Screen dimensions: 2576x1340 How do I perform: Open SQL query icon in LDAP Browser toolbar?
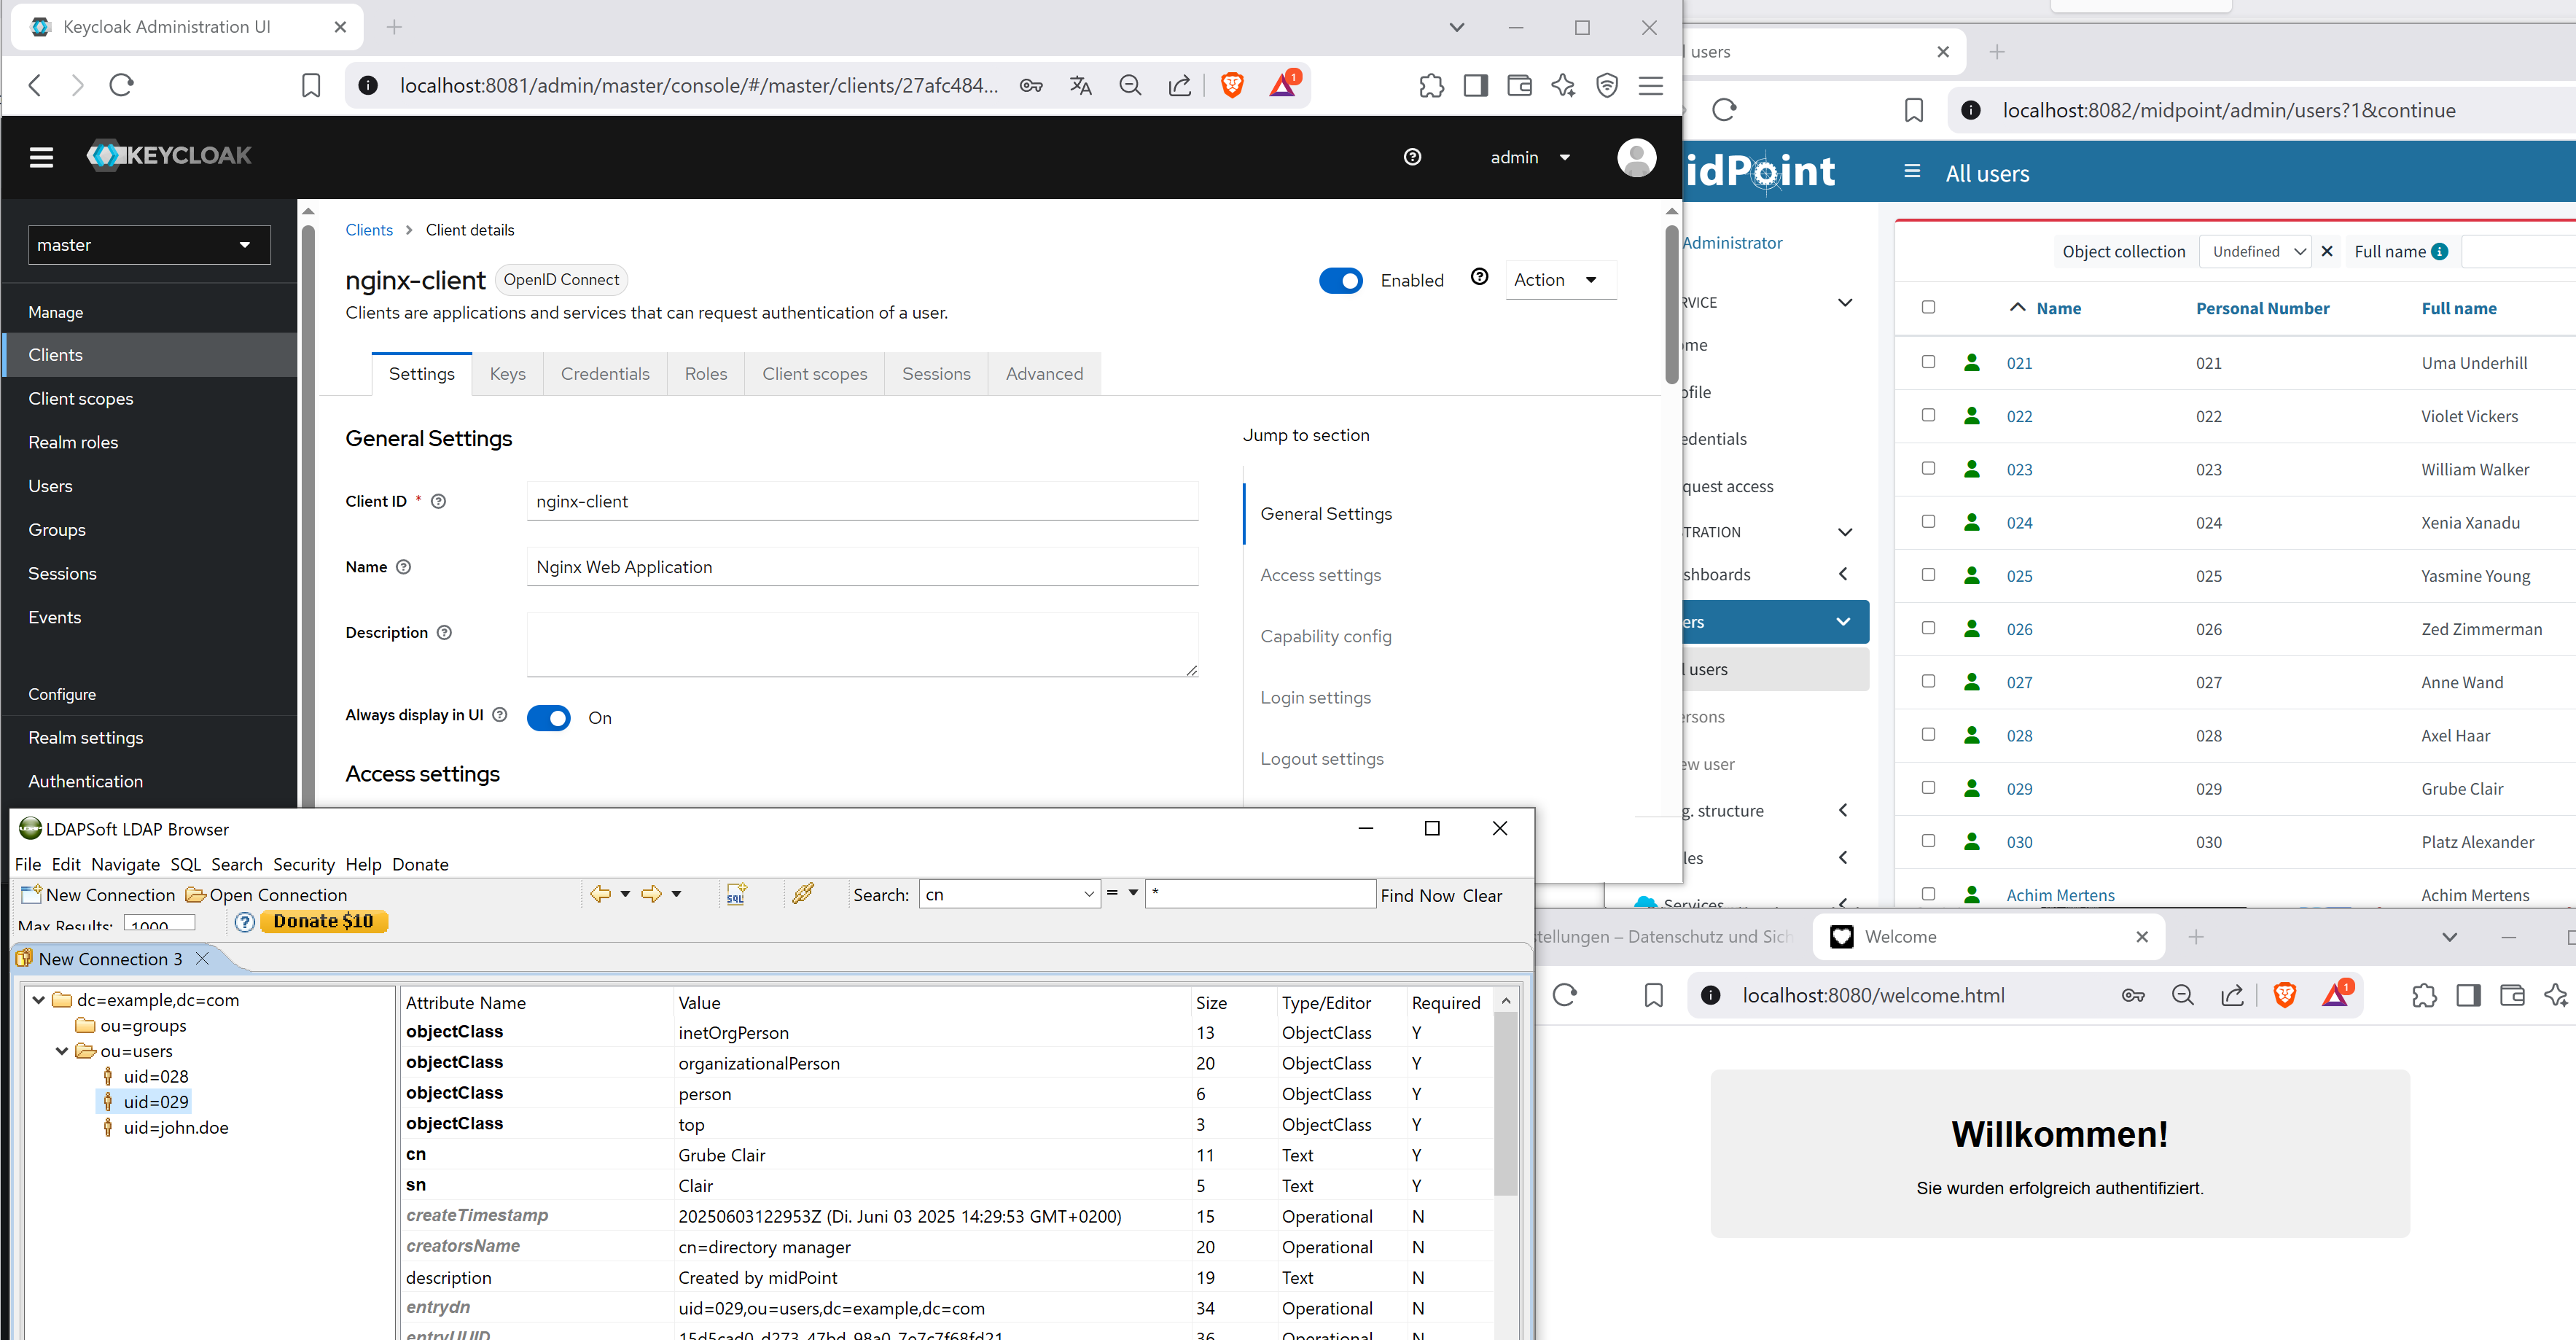point(737,894)
